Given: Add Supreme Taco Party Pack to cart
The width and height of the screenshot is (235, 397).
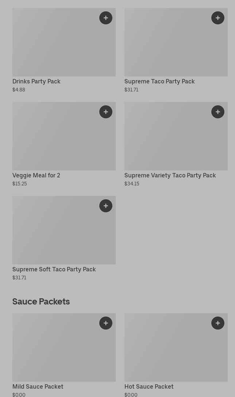Looking at the screenshot, I should (x=218, y=18).
